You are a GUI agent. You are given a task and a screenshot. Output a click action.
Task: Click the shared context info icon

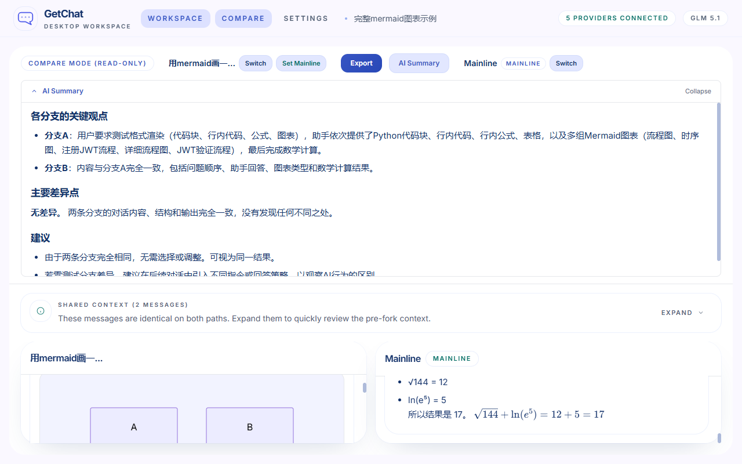click(41, 311)
